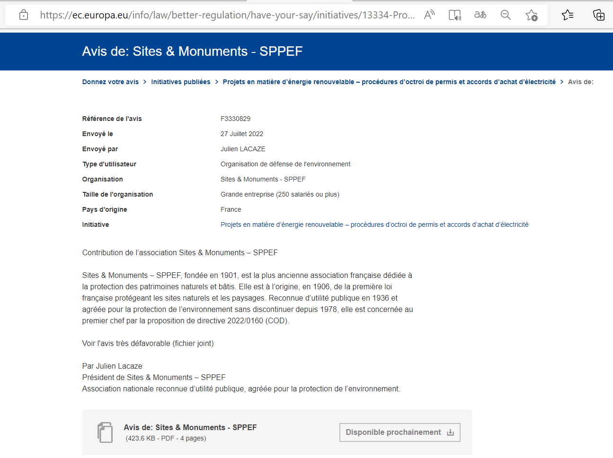
Task: Open the Collections icon
Action: 599,15
